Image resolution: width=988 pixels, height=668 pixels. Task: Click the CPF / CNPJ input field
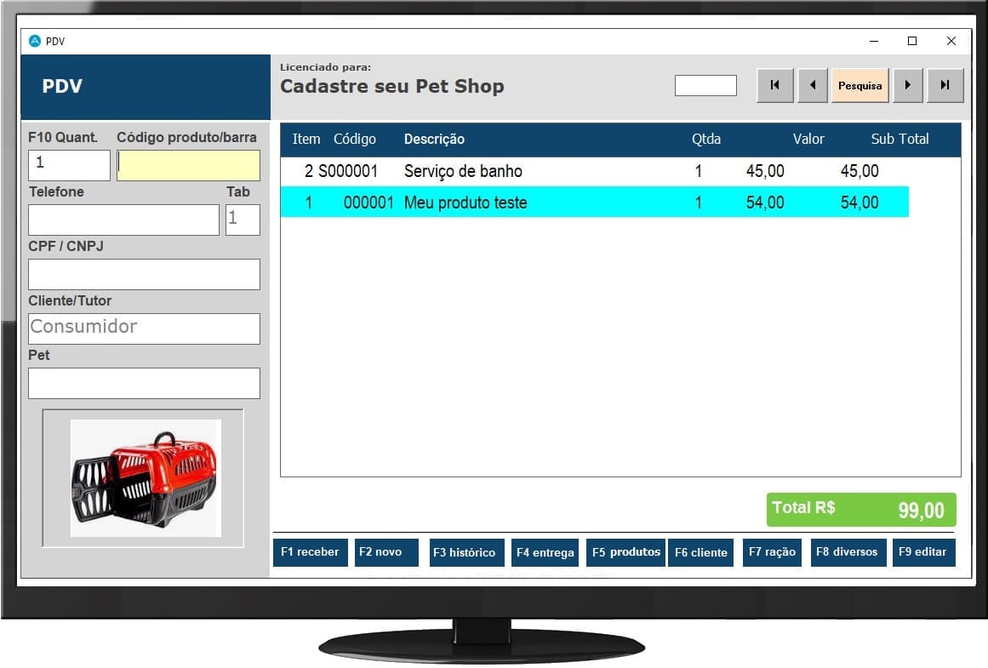[x=144, y=274]
